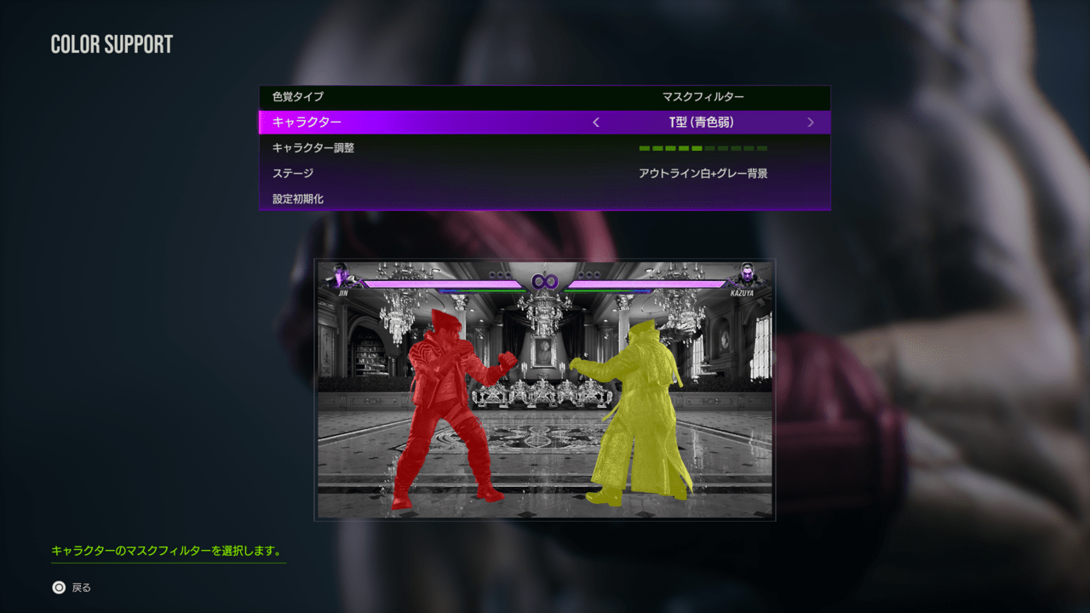Click the Kazuya portrait icon in preview
This screenshot has height=613, width=1090.
tap(748, 275)
